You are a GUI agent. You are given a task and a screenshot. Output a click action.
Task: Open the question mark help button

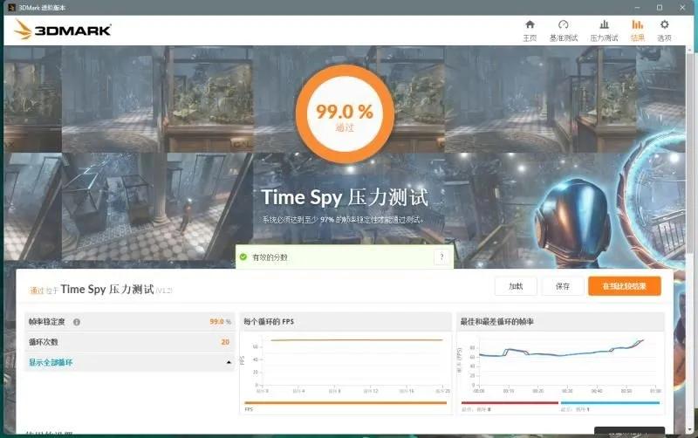coord(441,257)
